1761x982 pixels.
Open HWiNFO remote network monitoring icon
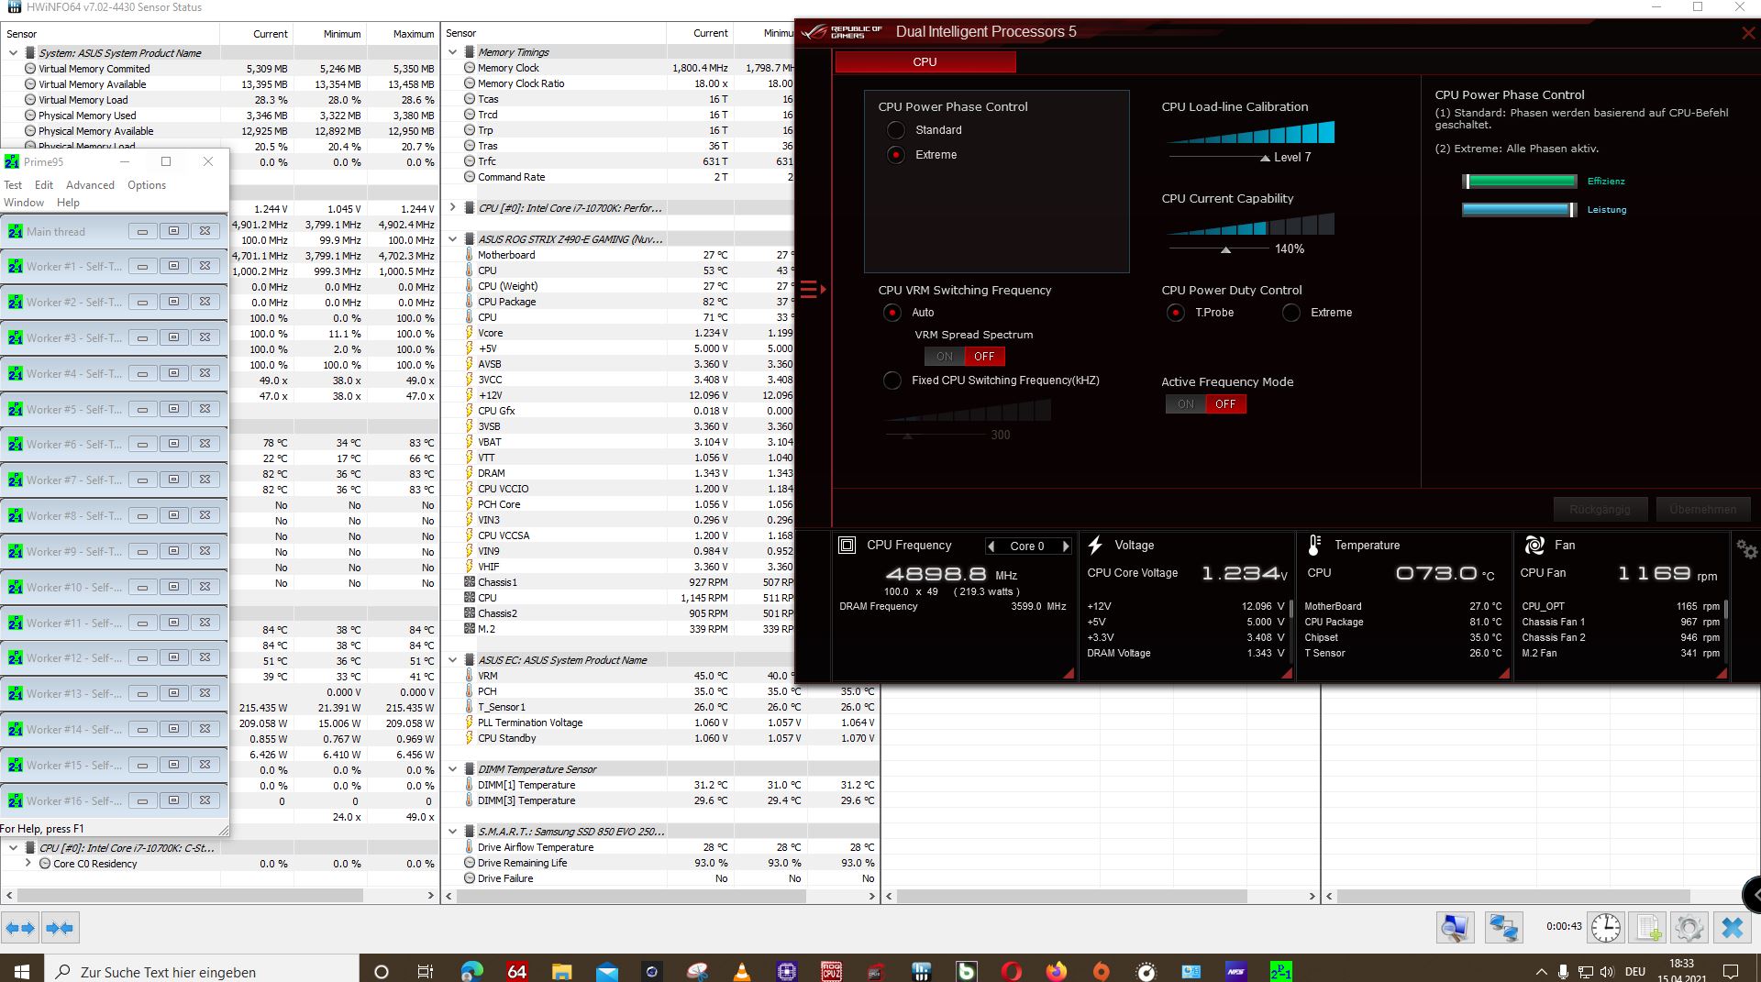[1503, 928]
